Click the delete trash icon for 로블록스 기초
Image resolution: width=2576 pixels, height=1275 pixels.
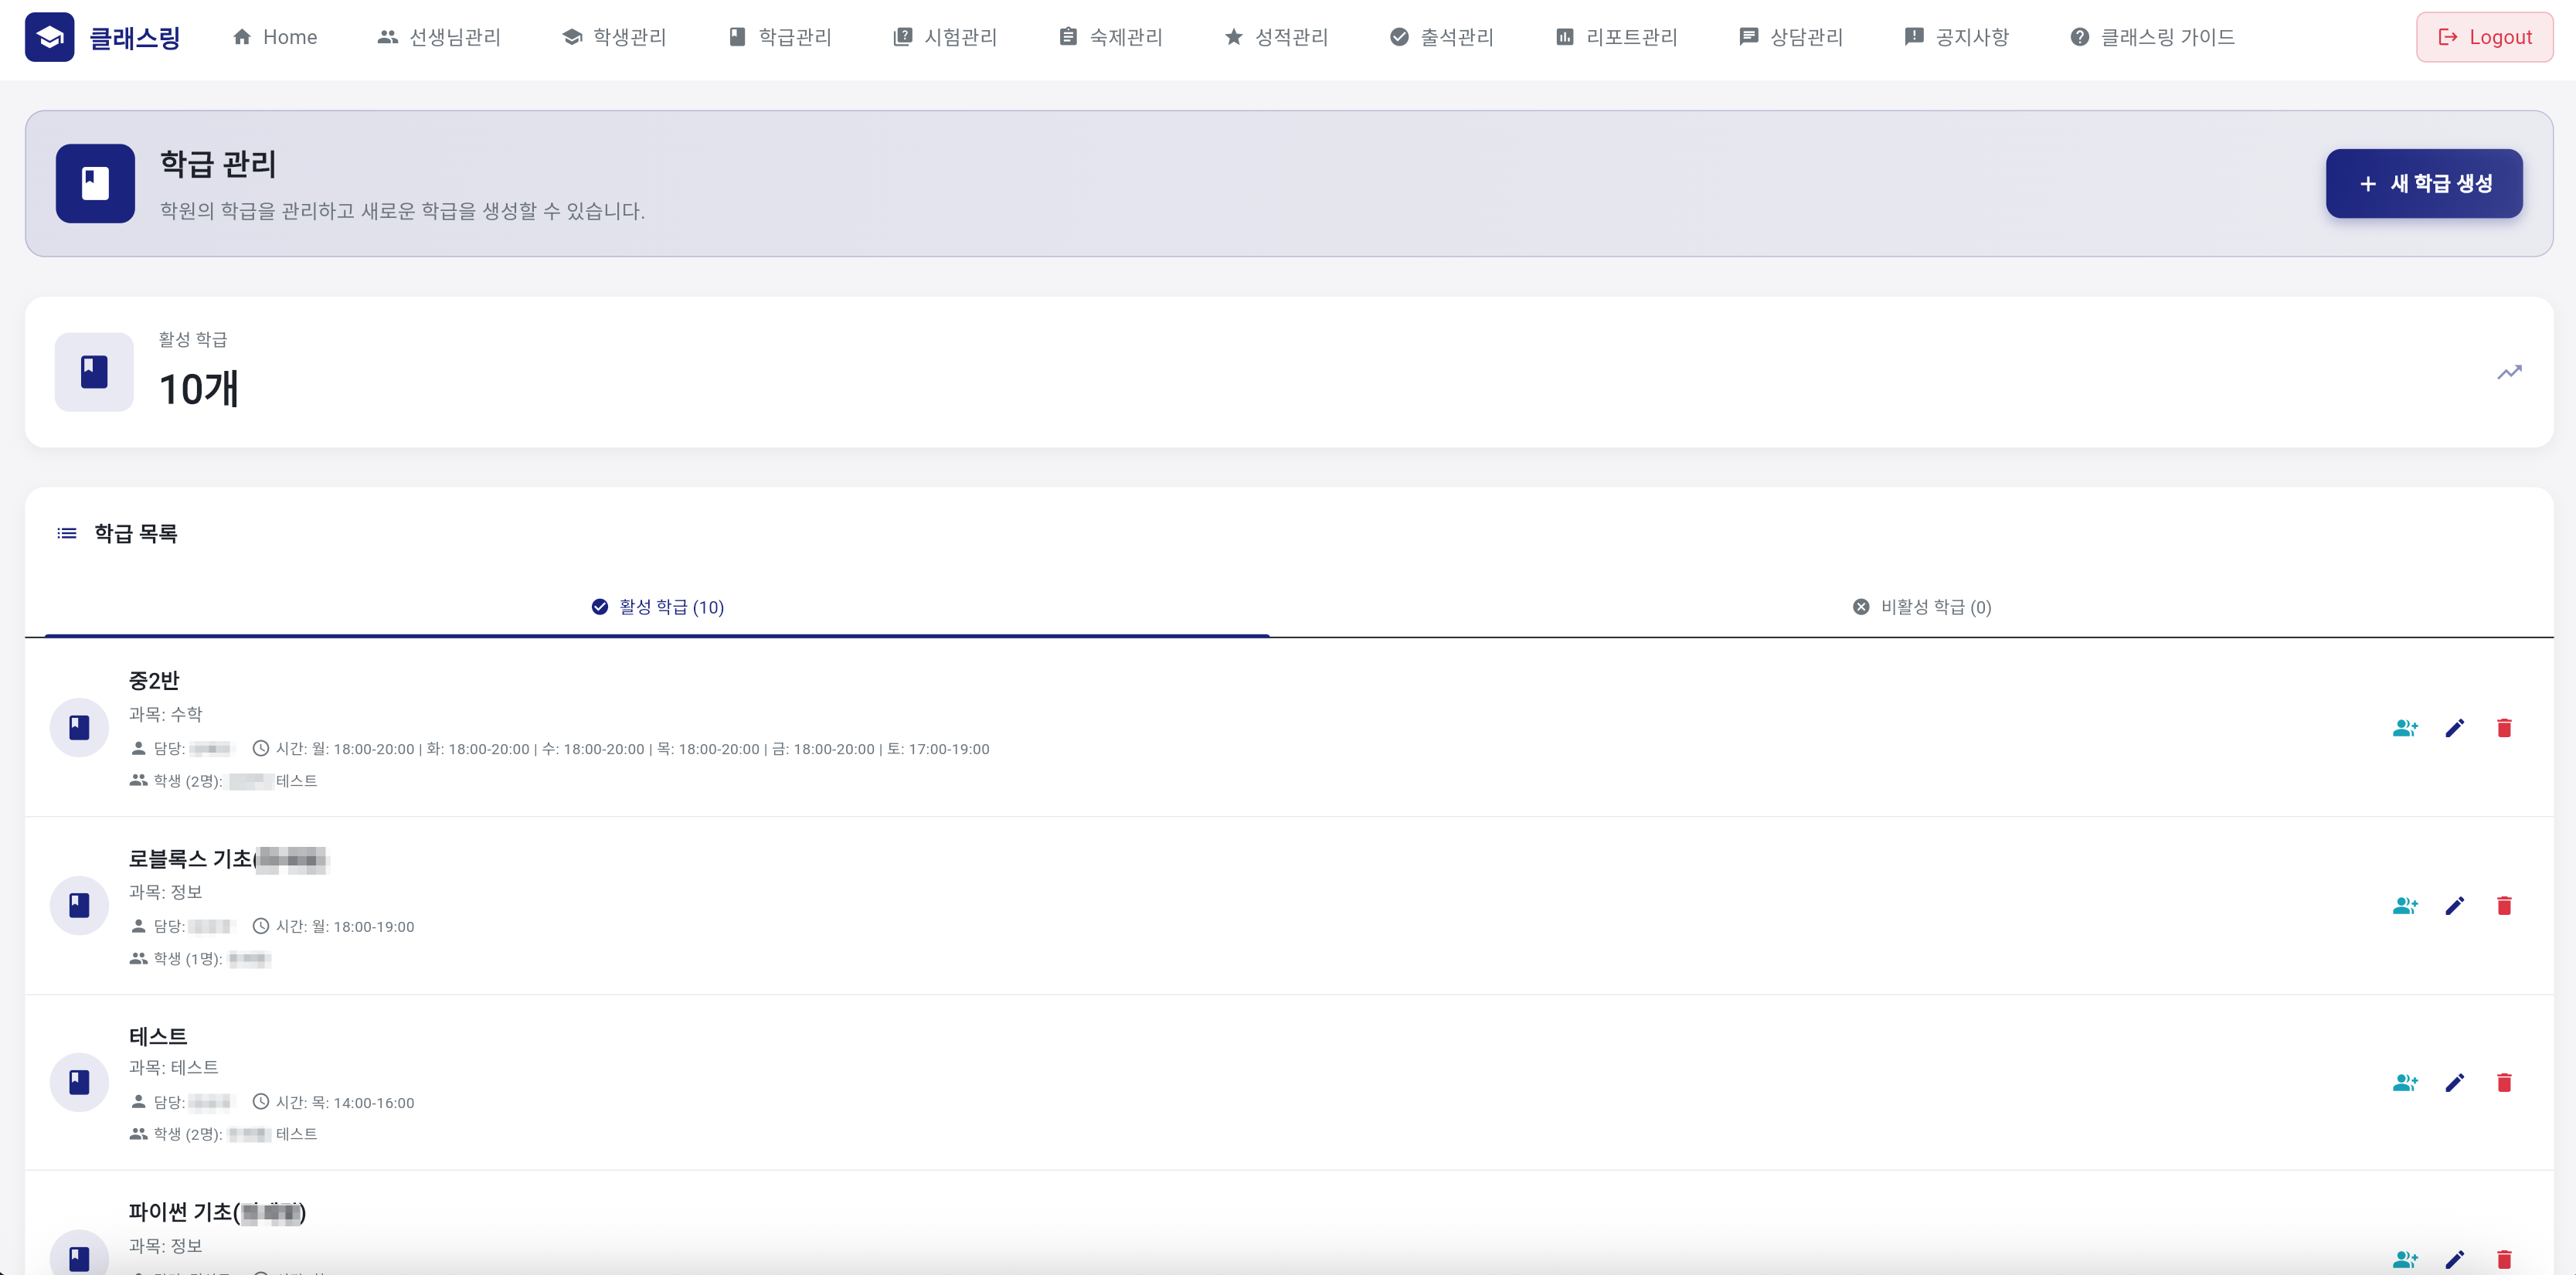coord(2506,905)
